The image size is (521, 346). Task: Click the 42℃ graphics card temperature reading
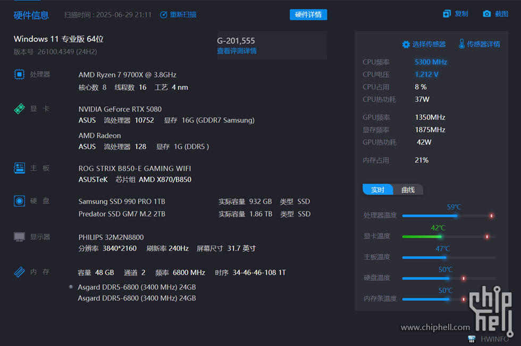pyautogui.click(x=438, y=228)
